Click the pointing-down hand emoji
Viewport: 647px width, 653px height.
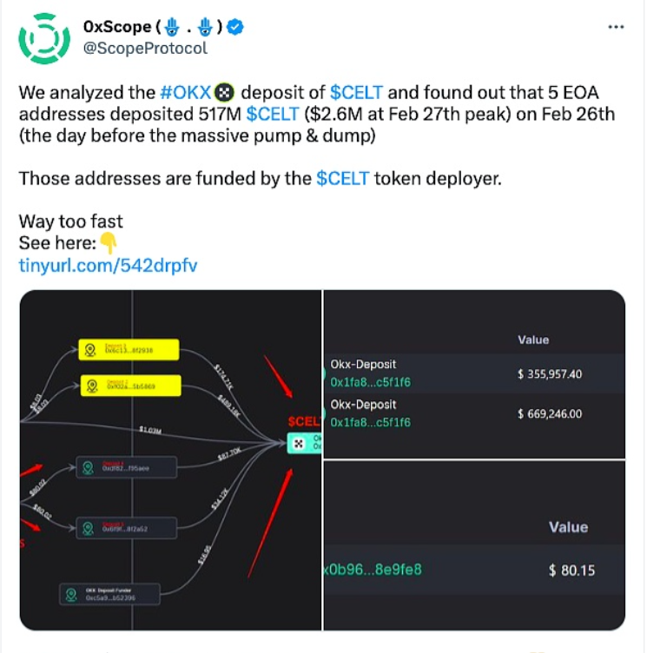[x=109, y=243]
